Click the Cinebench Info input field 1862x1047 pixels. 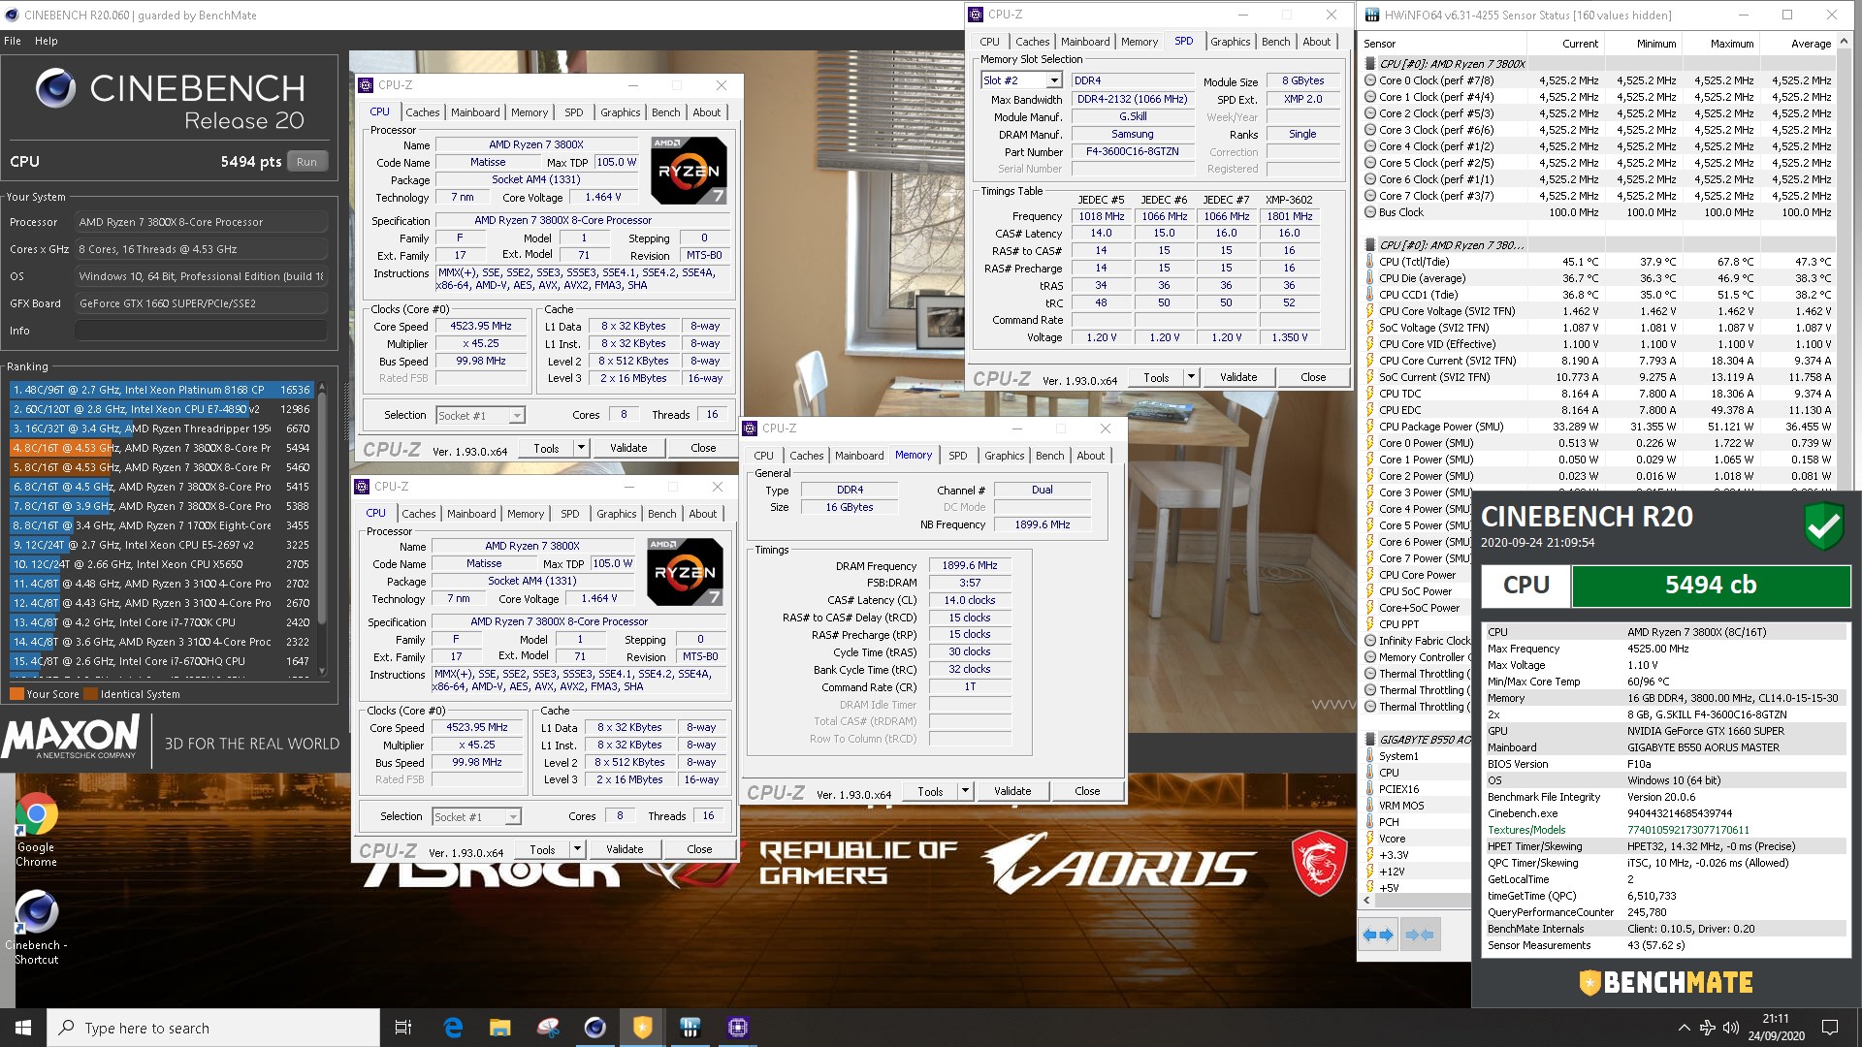[x=202, y=331]
